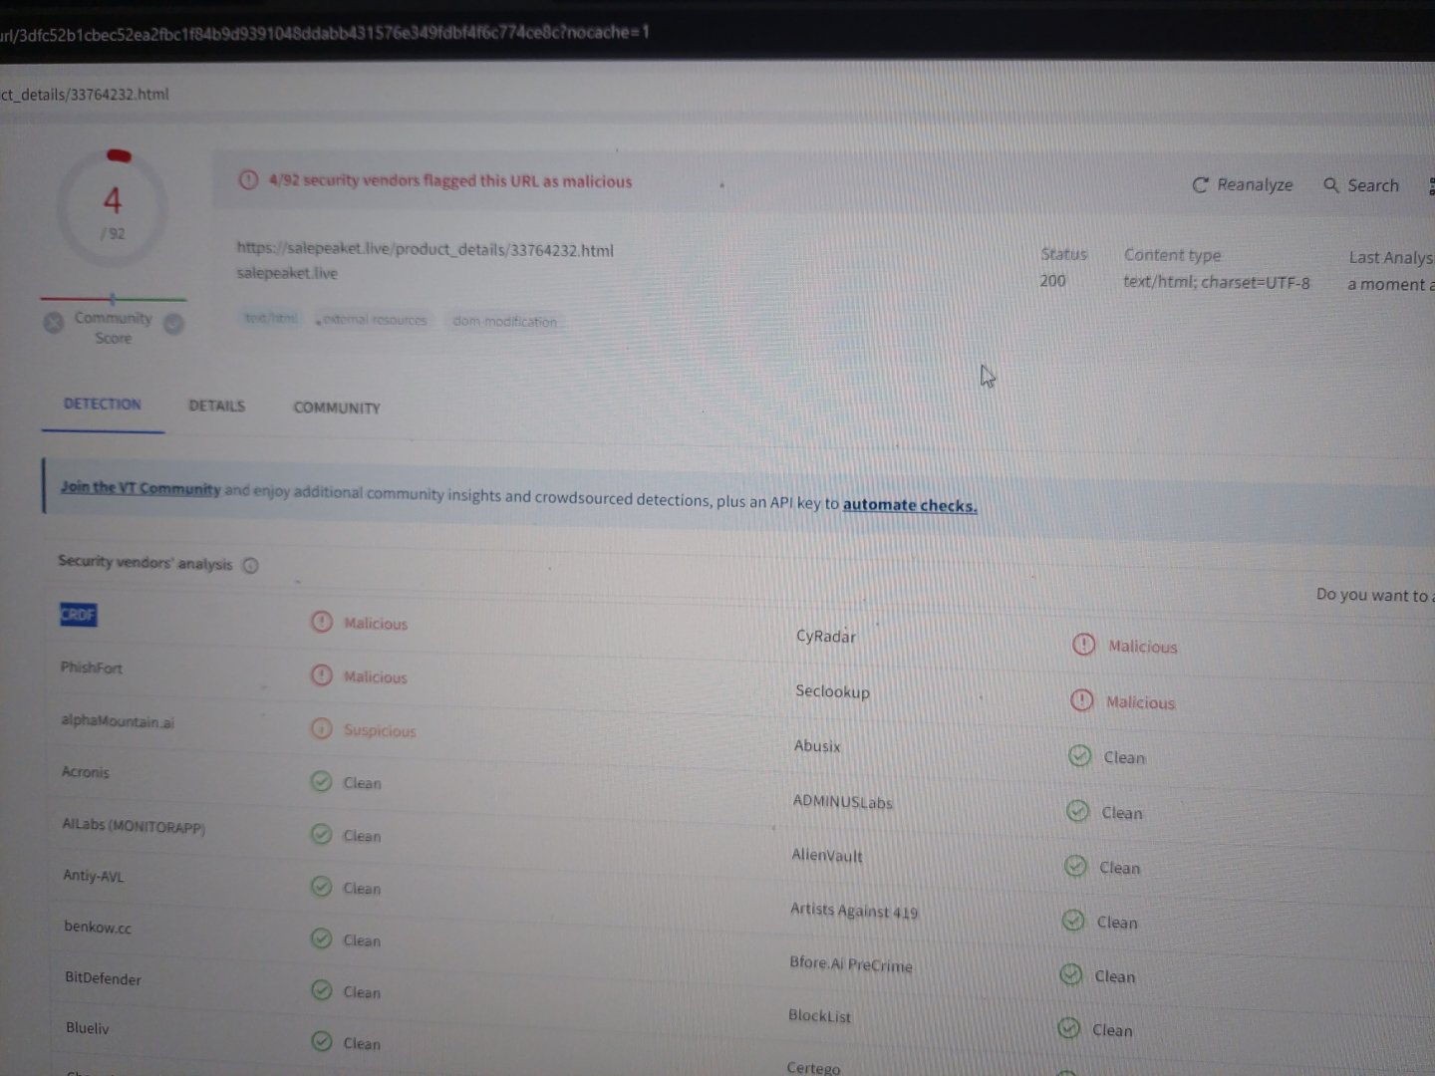
Task: Click the Acronis vendor name
Action: click(86, 772)
